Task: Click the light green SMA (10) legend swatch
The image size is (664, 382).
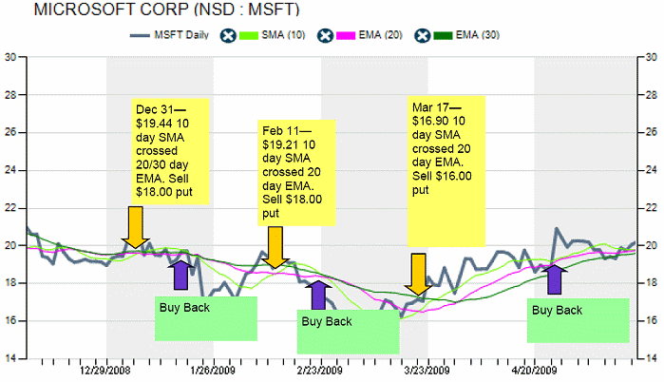Action: (x=249, y=35)
